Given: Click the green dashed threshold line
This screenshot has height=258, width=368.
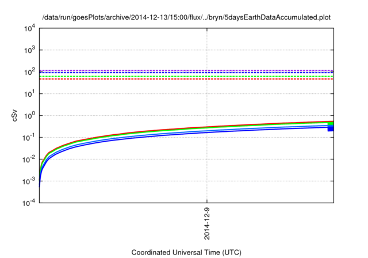Looking at the screenshot, I should click(186, 77).
